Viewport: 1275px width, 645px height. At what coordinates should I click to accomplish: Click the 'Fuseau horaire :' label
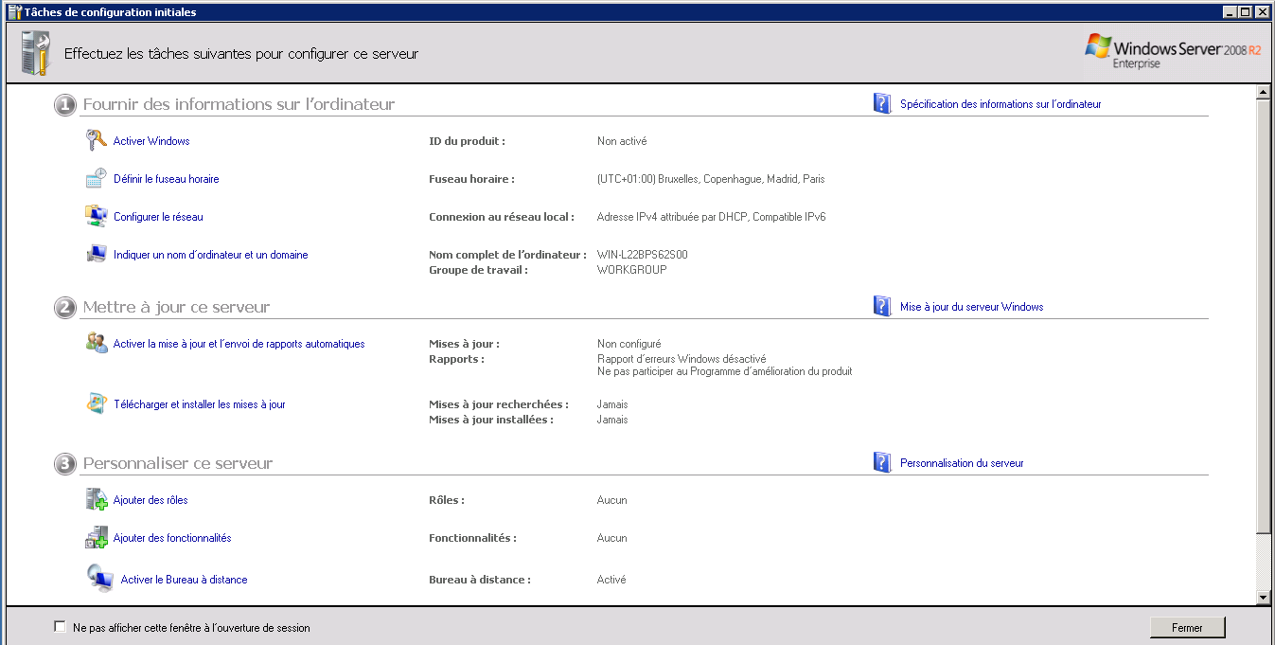tap(471, 179)
